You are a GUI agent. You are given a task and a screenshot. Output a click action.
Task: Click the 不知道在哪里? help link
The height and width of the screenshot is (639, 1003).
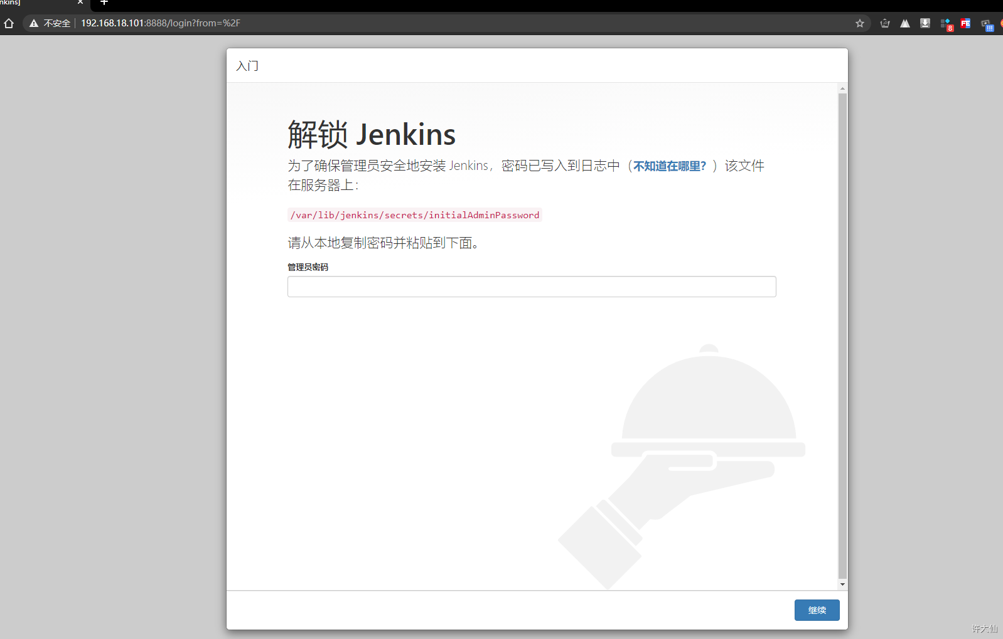pos(670,166)
